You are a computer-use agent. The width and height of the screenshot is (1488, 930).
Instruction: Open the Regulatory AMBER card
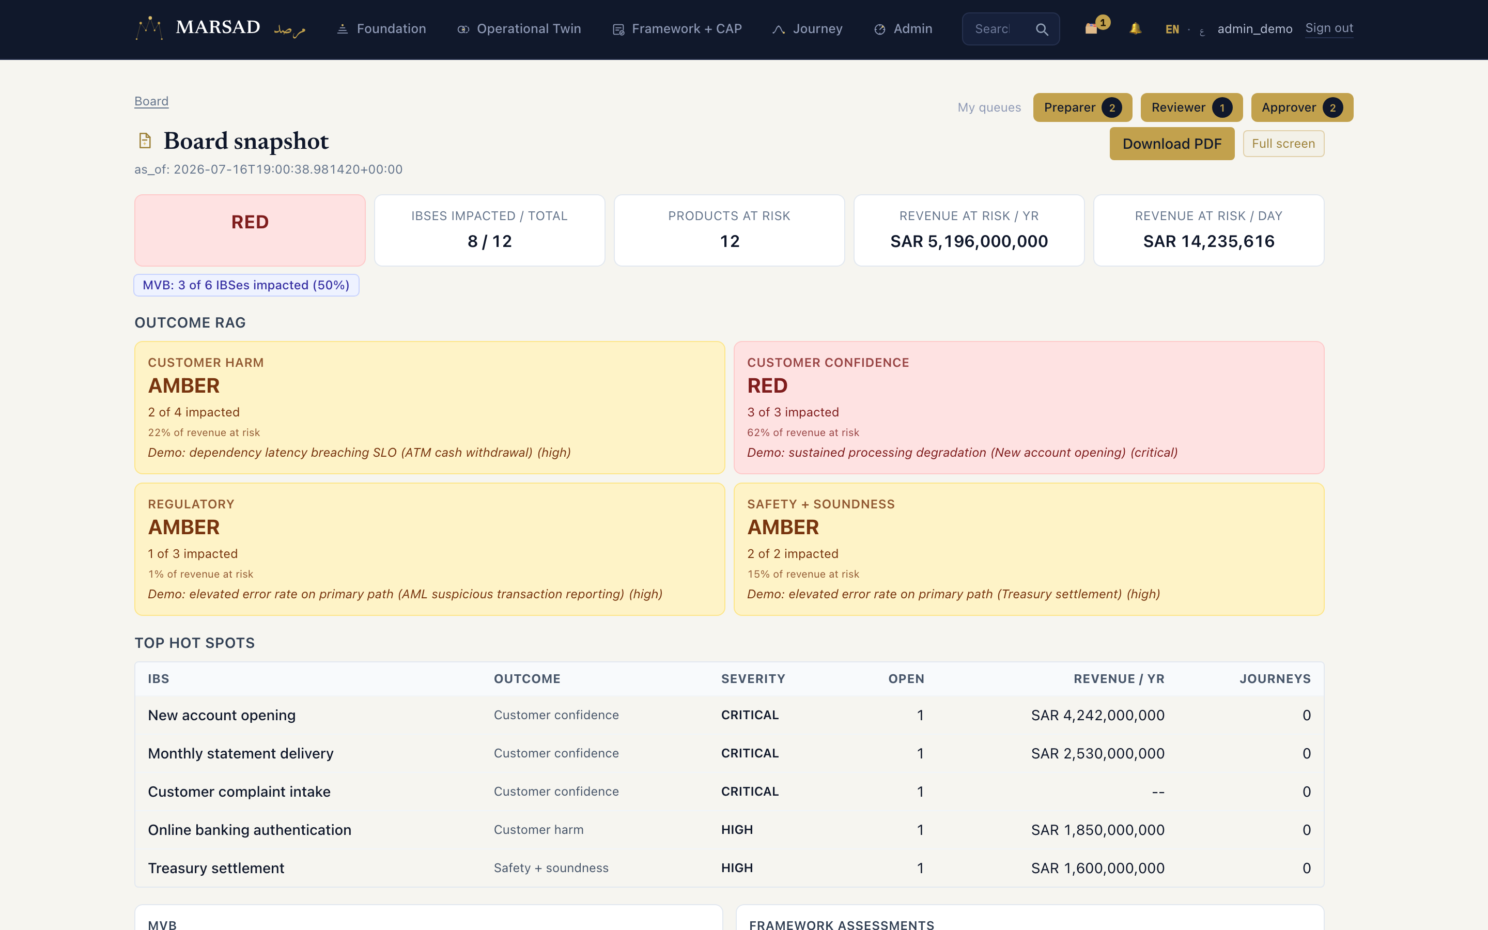tap(430, 549)
